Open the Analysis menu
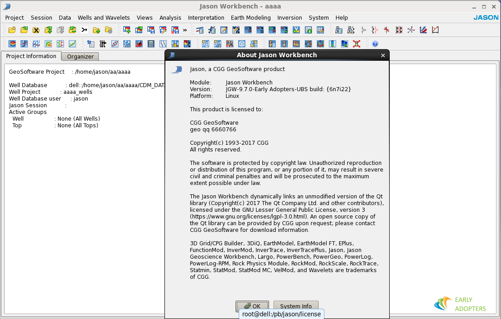This screenshot has width=501, height=319. coord(170,17)
